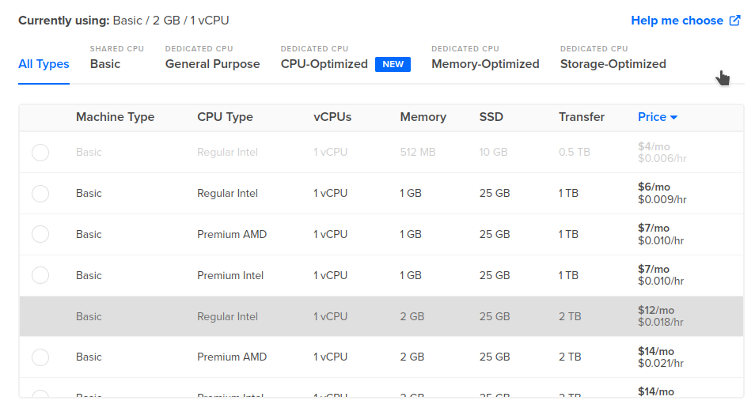Open the General Purpose tab
755x408 pixels.
point(212,64)
